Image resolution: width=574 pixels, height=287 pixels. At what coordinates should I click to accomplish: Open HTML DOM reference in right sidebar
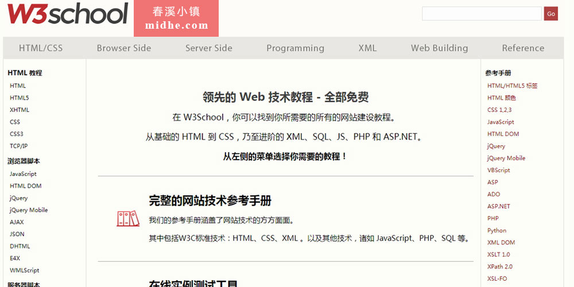503,134
